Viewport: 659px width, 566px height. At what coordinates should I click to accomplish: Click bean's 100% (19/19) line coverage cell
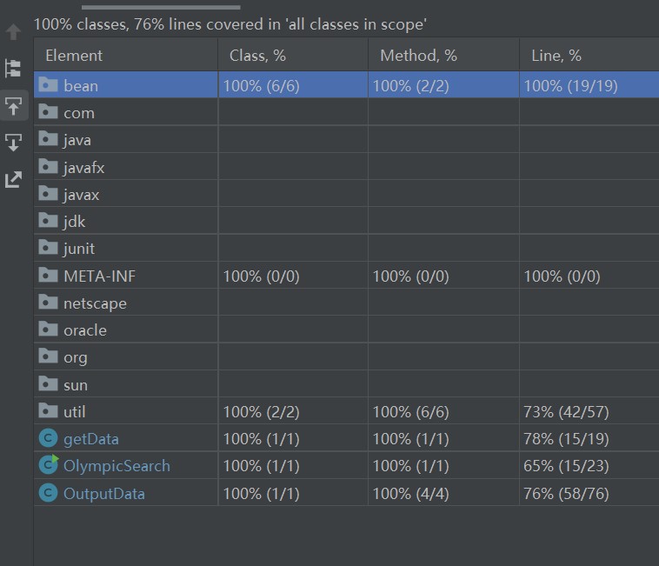coord(589,85)
